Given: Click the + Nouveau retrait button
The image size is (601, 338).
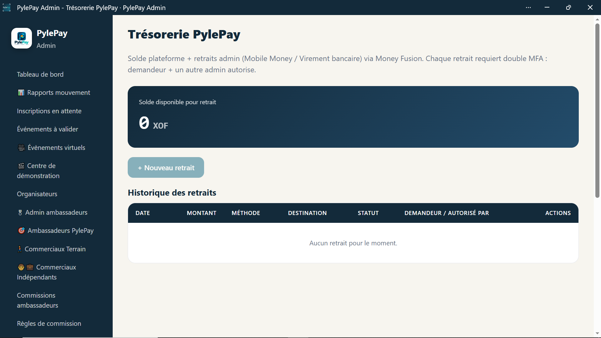Looking at the screenshot, I should 166,167.
